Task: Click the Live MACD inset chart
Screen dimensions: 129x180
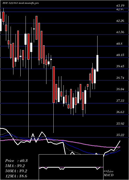Action: [x=71, y=167]
